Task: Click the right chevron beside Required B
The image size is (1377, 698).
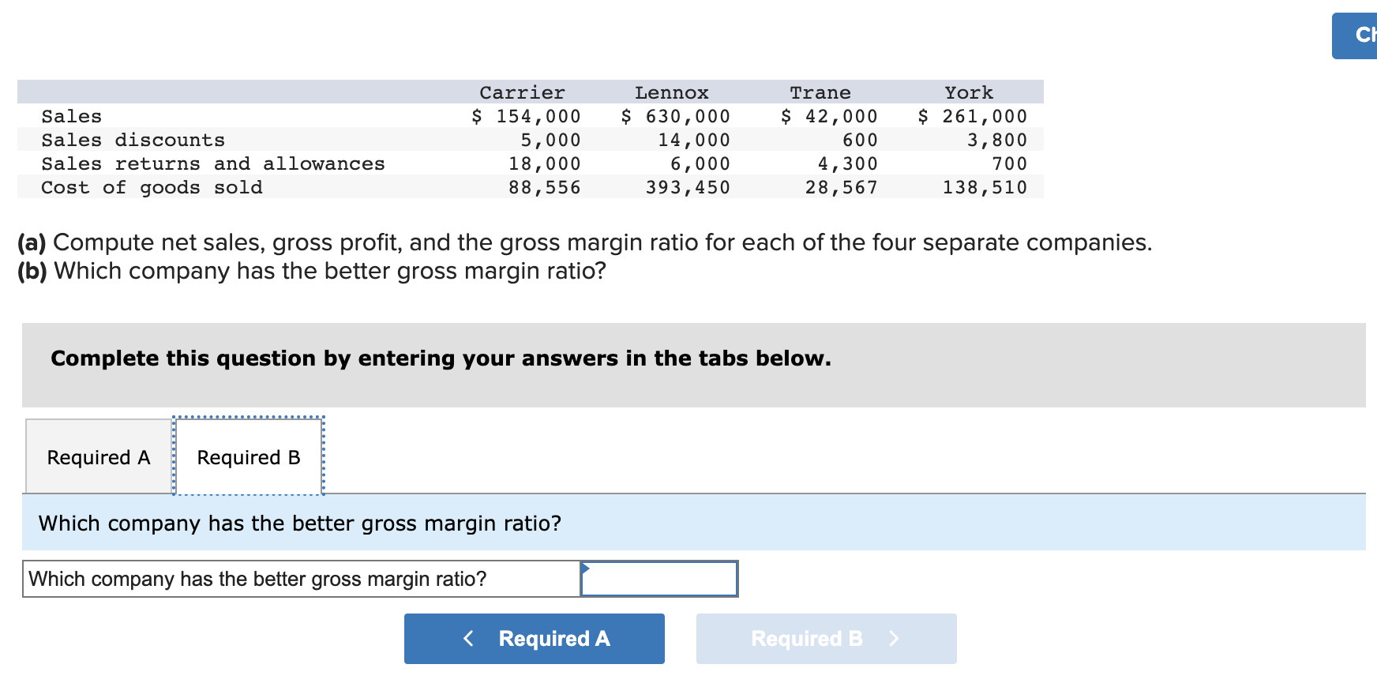Action: coord(894,638)
